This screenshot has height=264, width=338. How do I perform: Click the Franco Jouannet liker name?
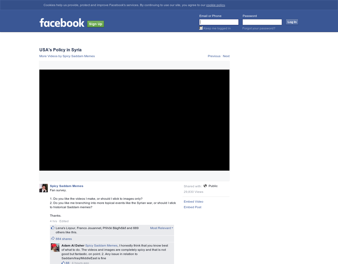point(89,228)
